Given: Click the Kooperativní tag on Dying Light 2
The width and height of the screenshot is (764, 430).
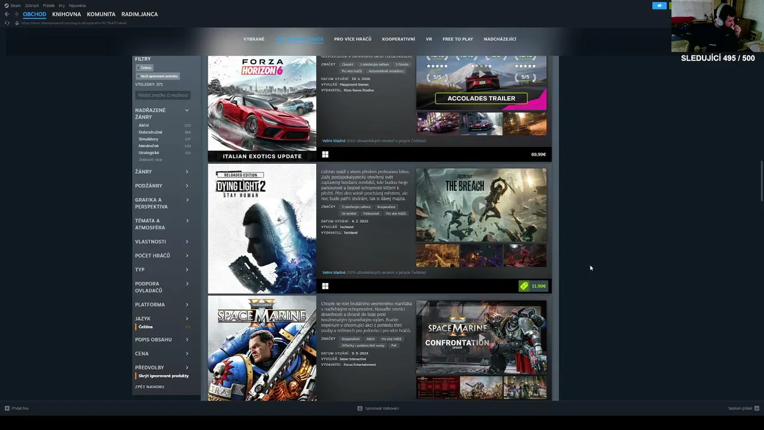Looking at the screenshot, I should click(386, 207).
